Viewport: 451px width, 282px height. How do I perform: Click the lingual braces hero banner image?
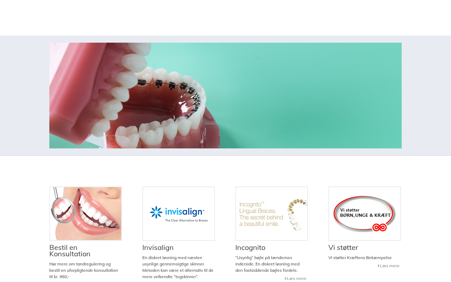pyautogui.click(x=225, y=96)
